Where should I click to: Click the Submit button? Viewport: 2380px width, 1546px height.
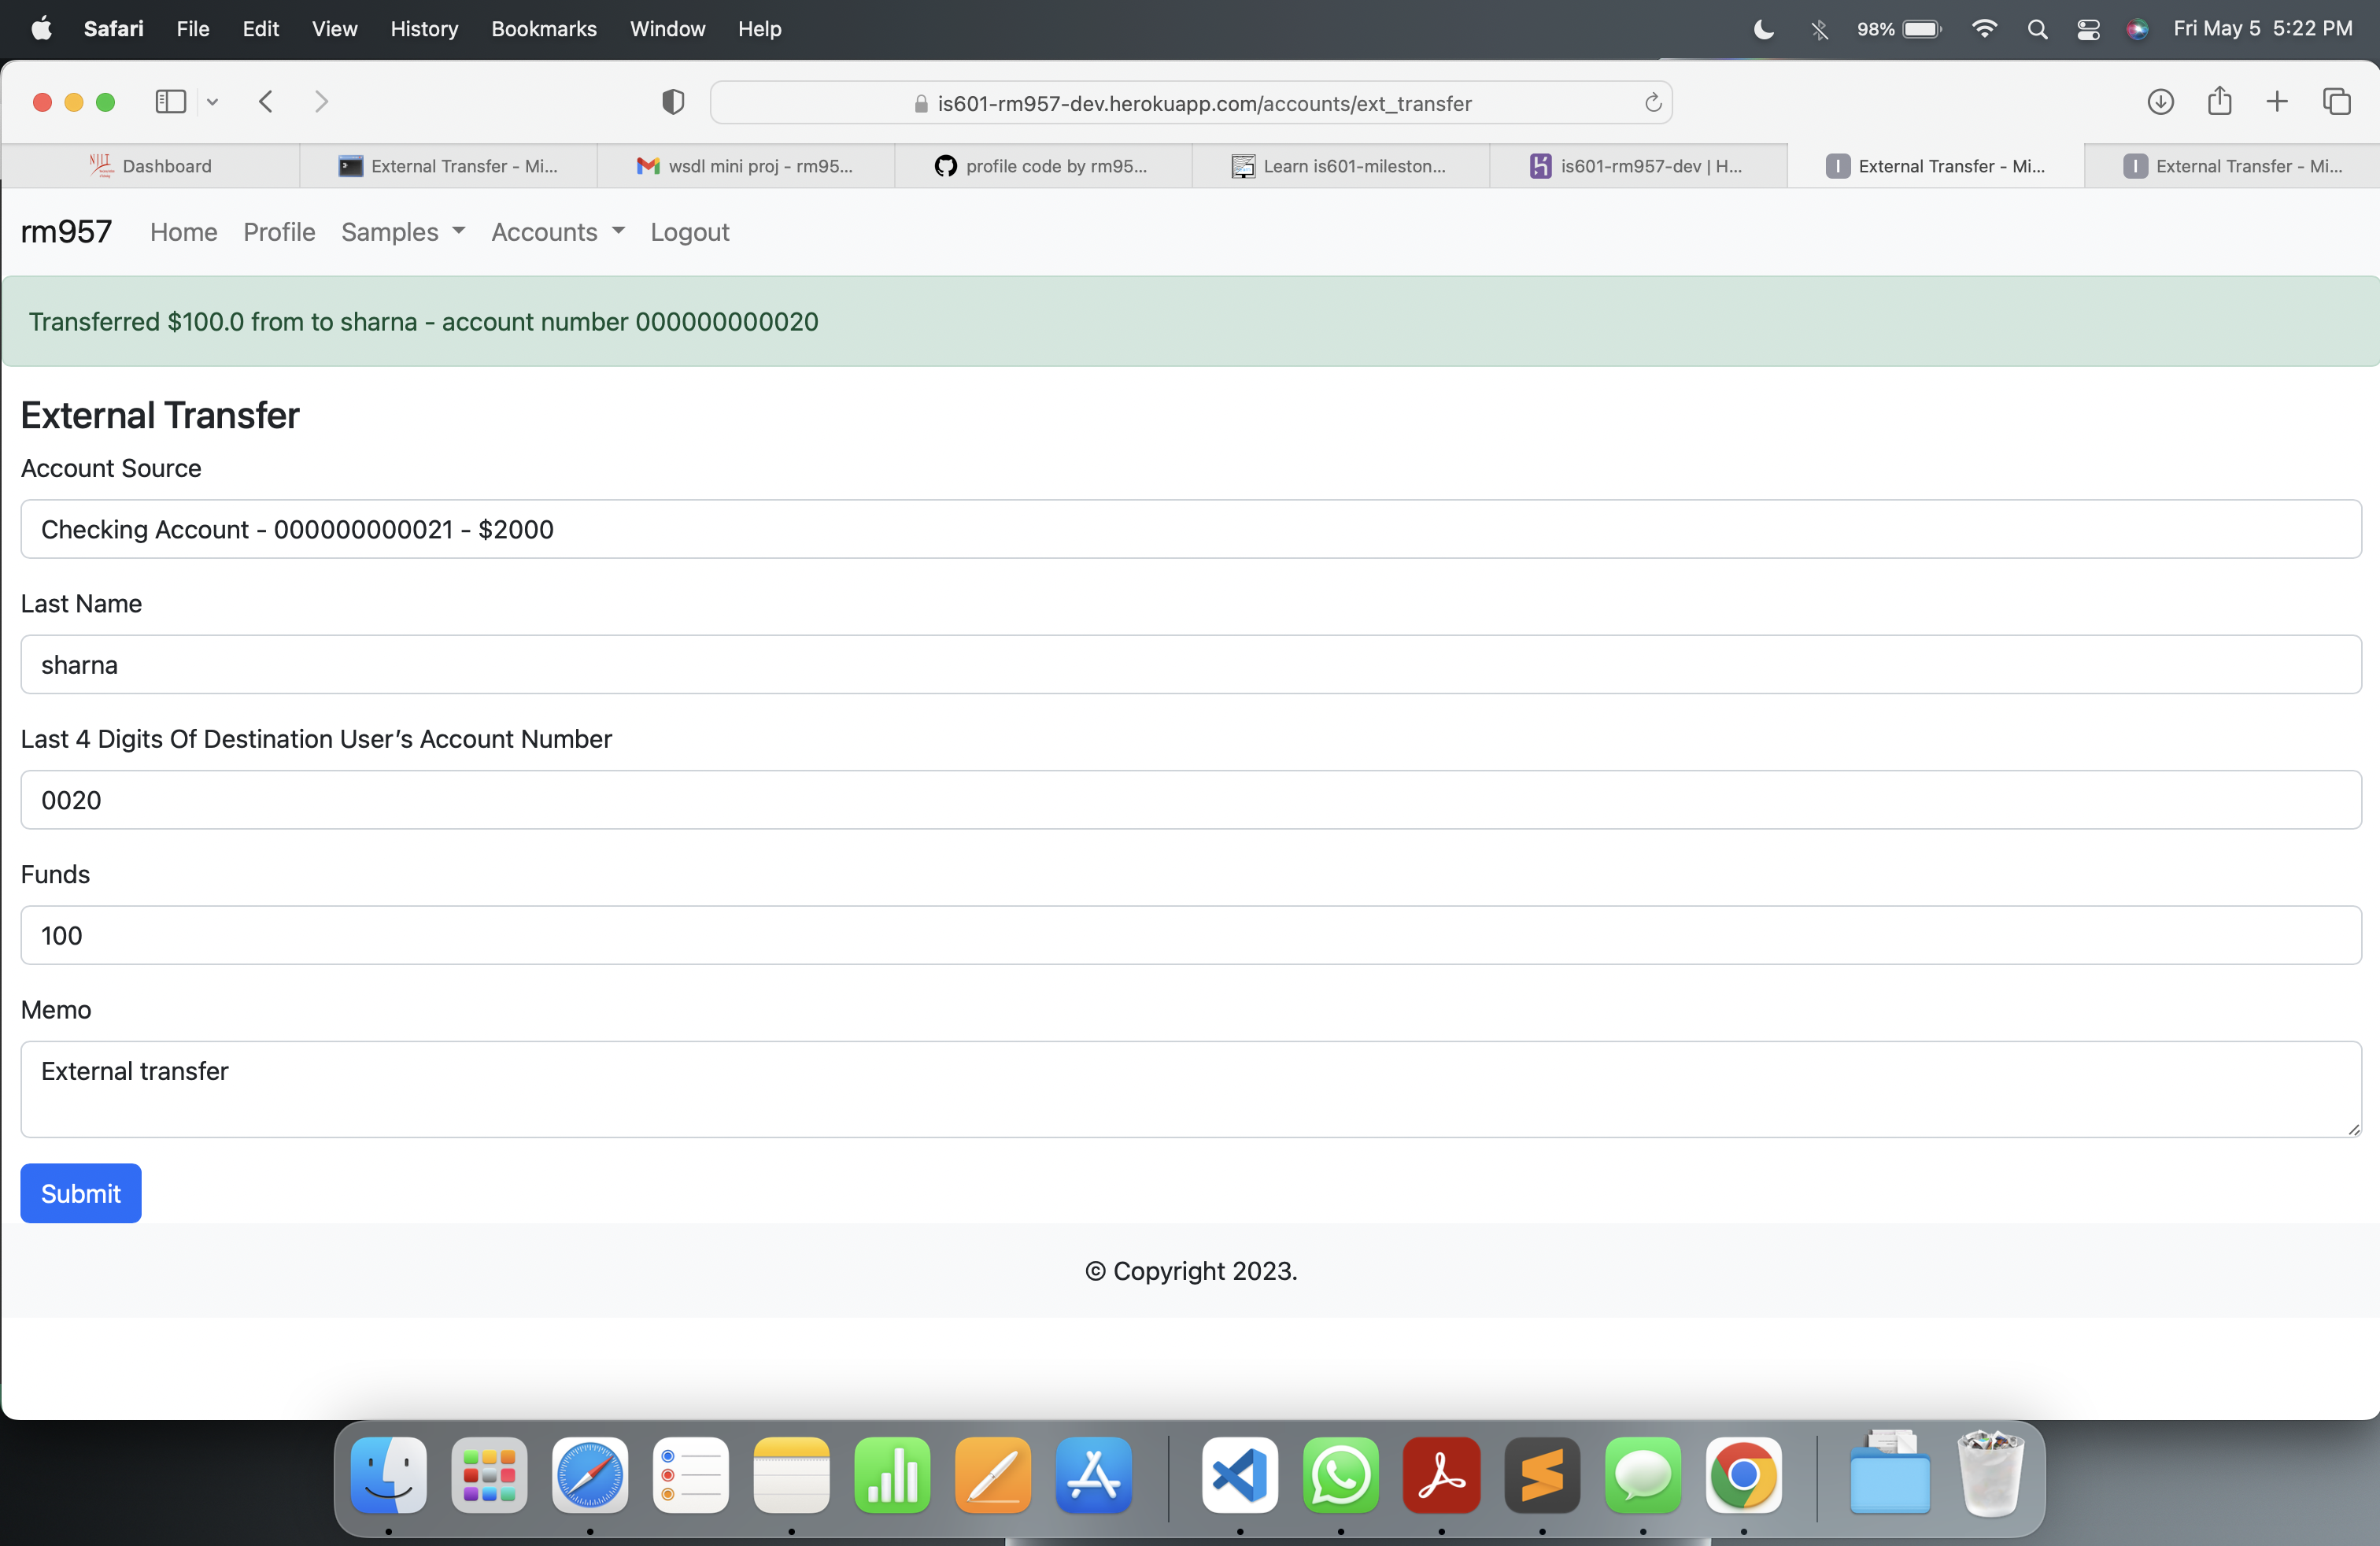click(80, 1193)
